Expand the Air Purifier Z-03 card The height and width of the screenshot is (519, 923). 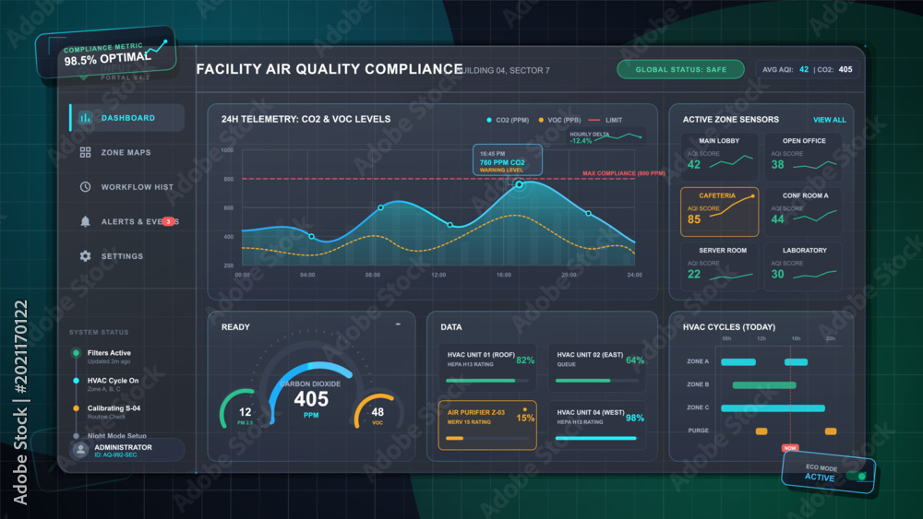[487, 425]
